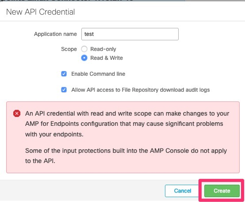The height and width of the screenshot is (202, 245).
Task: Click the "Read & Write" label text
Action: (107, 58)
